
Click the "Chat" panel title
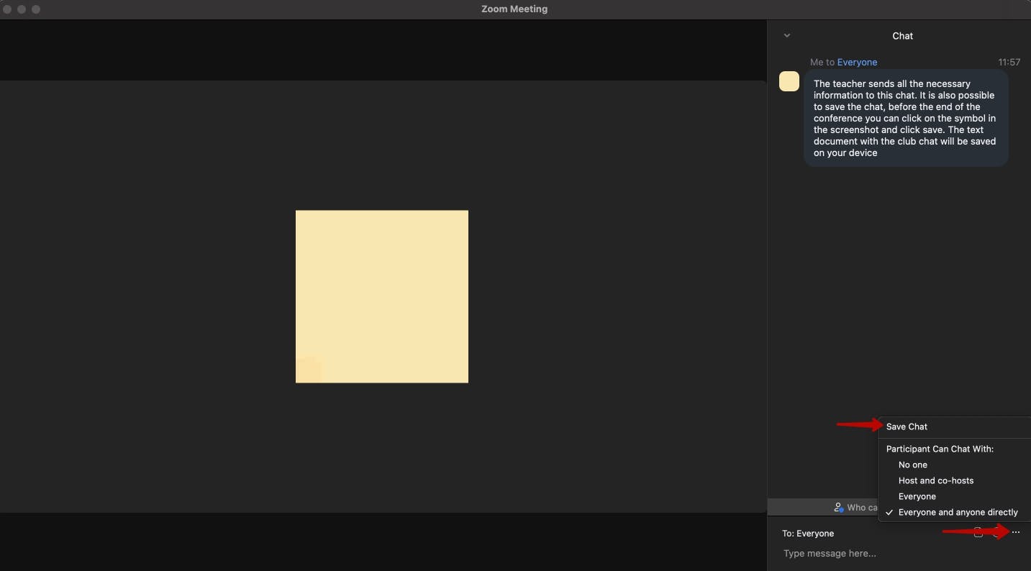click(x=903, y=35)
